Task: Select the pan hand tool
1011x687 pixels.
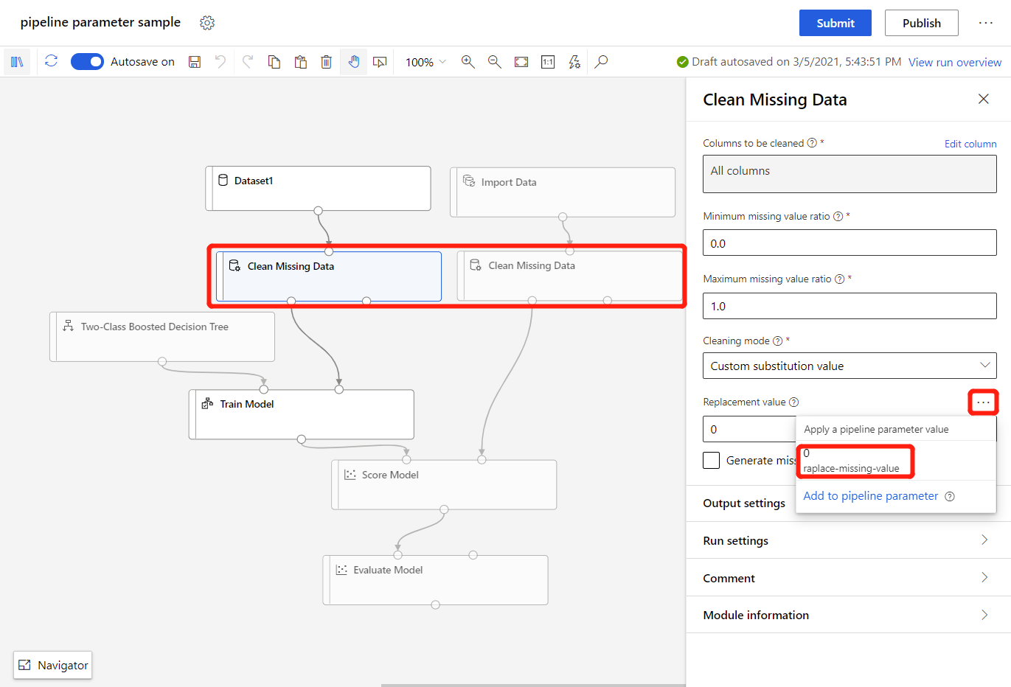Action: pos(353,62)
